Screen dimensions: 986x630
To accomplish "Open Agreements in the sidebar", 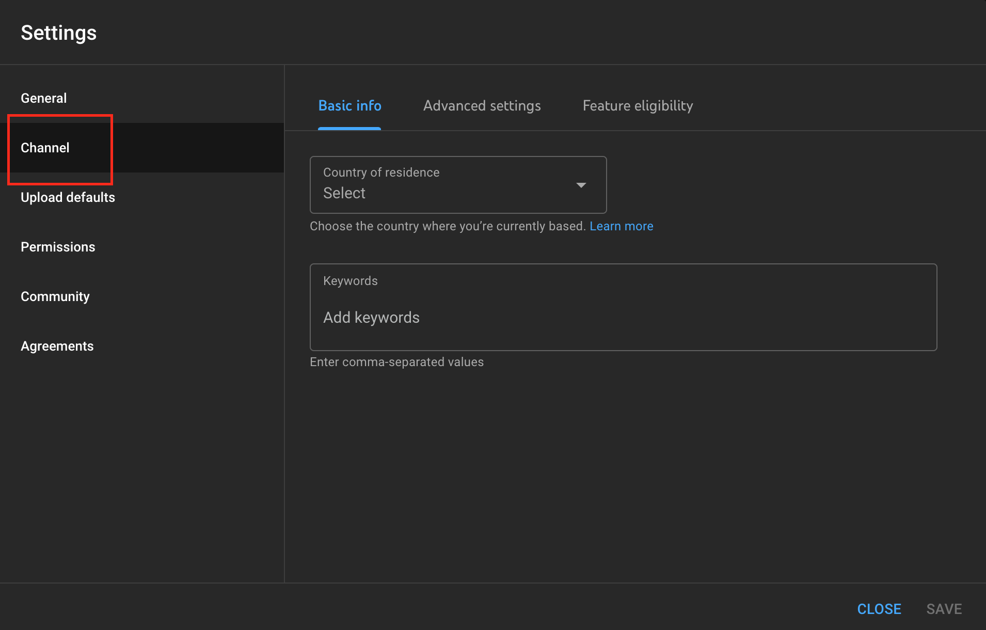I will (142, 346).
